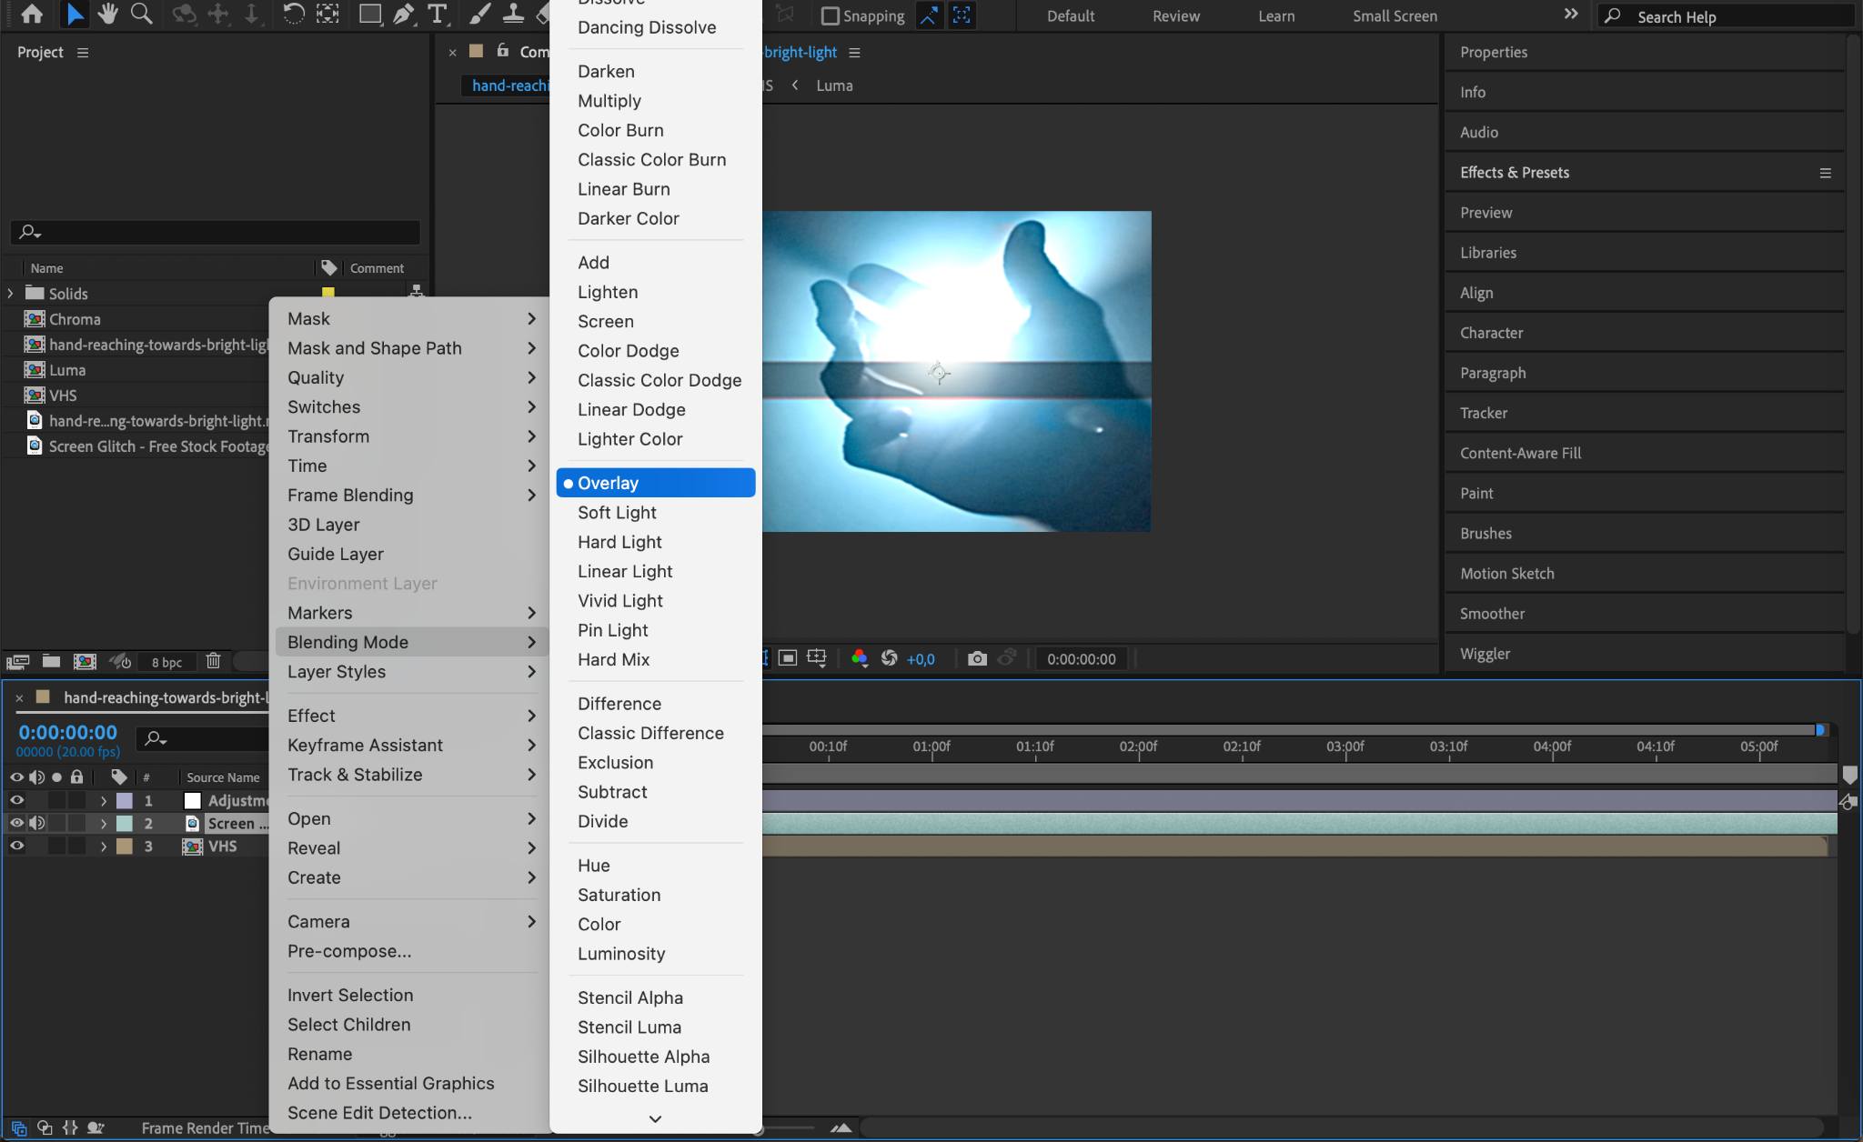The image size is (1863, 1142).
Task: Select the Hand tool
Action: click(108, 14)
